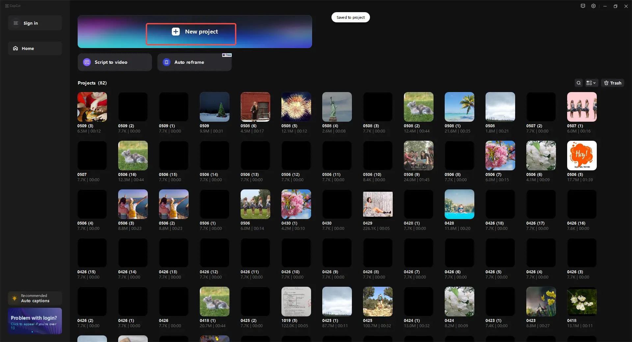Open the Hey! orange graphic project 0506 (5)
The image size is (632, 342).
582,156
